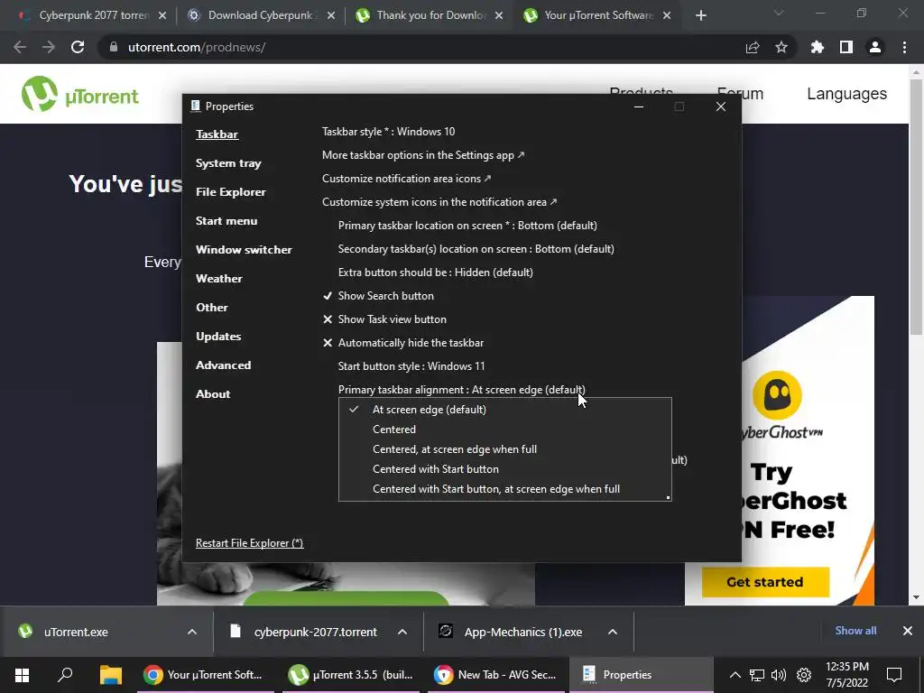924x693 pixels.
Task: Expand uTorrent.exe download options arrow
Action: (192, 632)
